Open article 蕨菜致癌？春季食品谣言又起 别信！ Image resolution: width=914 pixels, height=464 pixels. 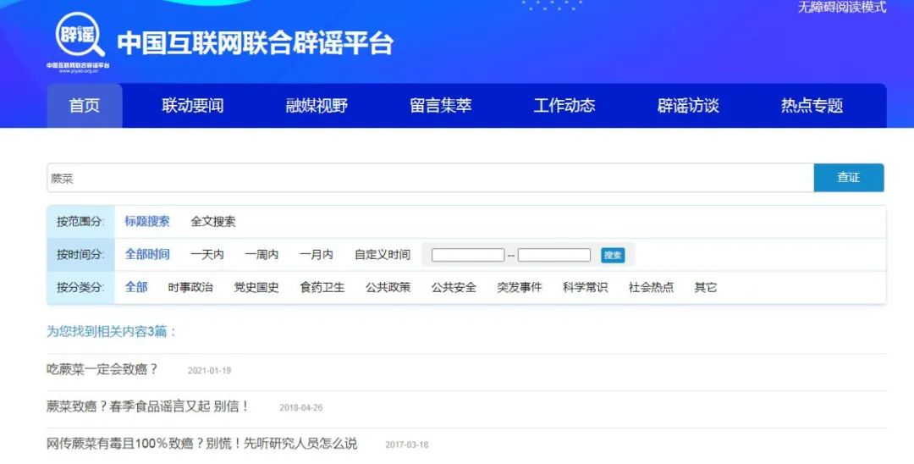pyautogui.click(x=148, y=407)
